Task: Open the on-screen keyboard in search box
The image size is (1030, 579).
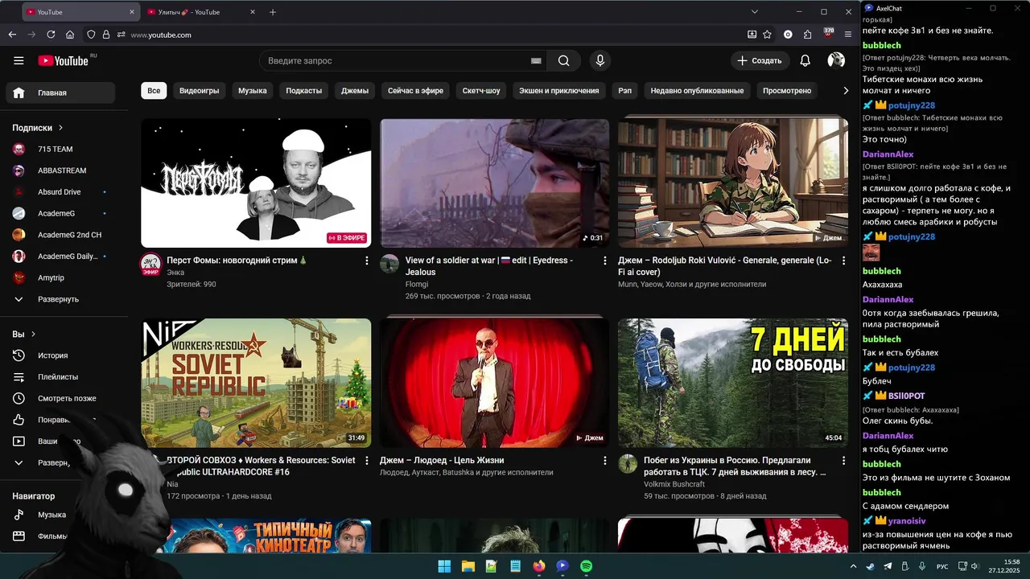Action: point(536,60)
